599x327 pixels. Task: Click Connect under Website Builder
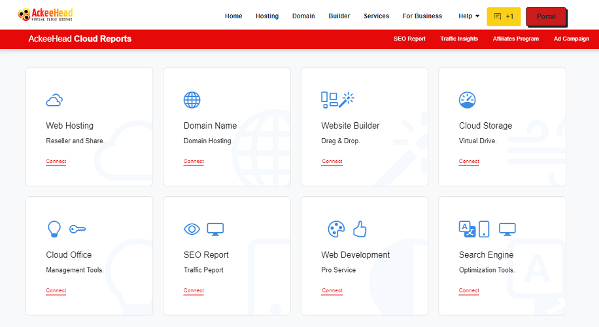click(x=332, y=161)
